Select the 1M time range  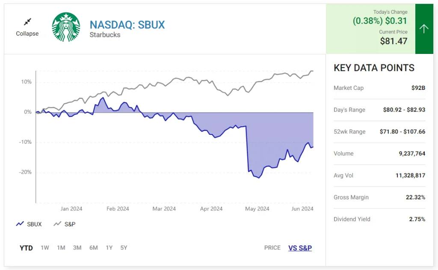61,248
